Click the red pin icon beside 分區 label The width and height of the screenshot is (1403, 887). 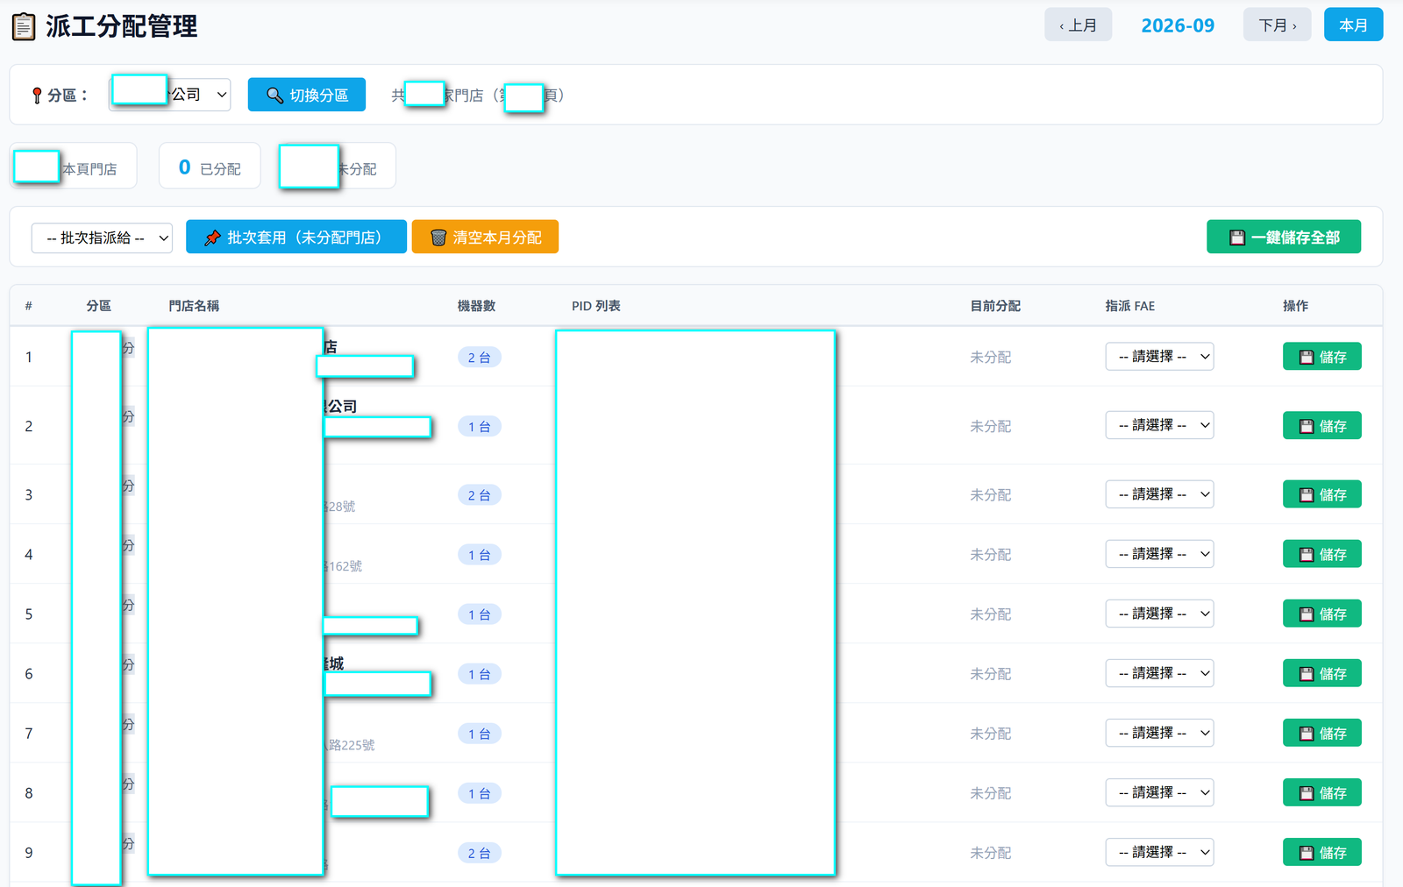coord(37,96)
